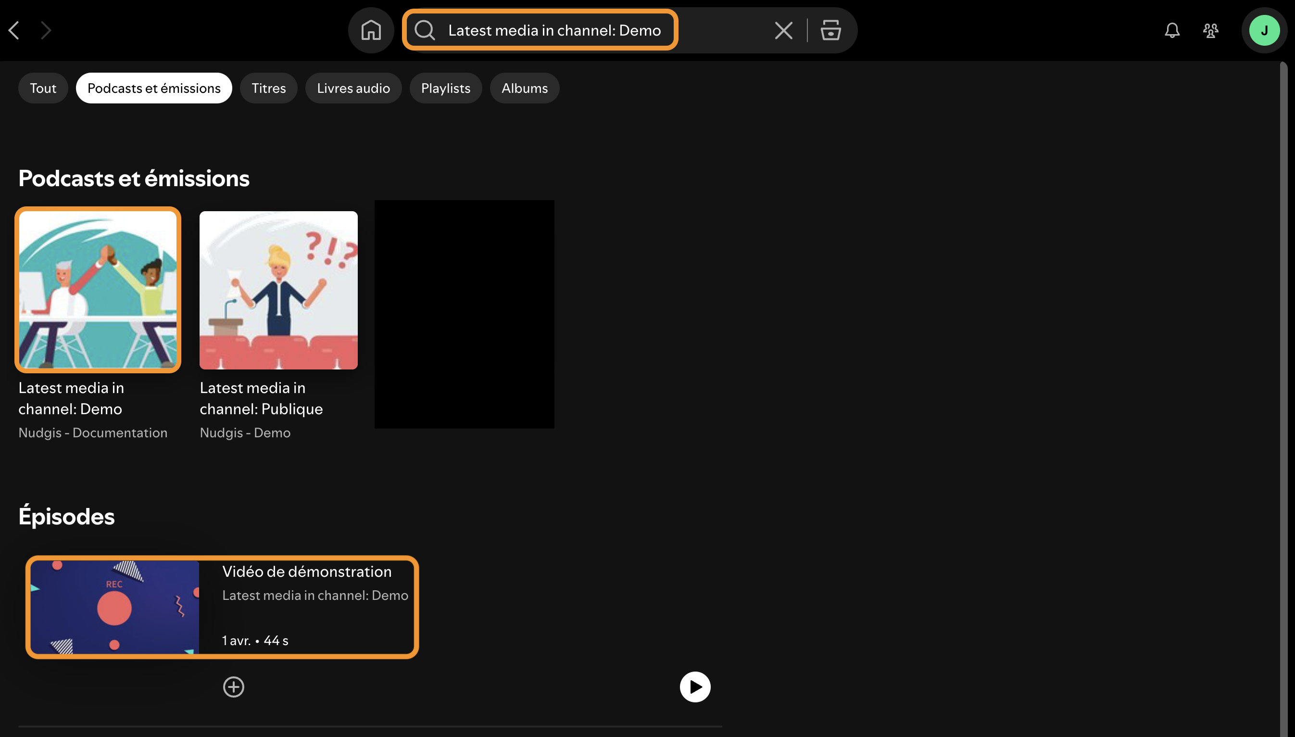
Task: Open 'Latest media in channel: Demo' title
Action: [x=71, y=398]
